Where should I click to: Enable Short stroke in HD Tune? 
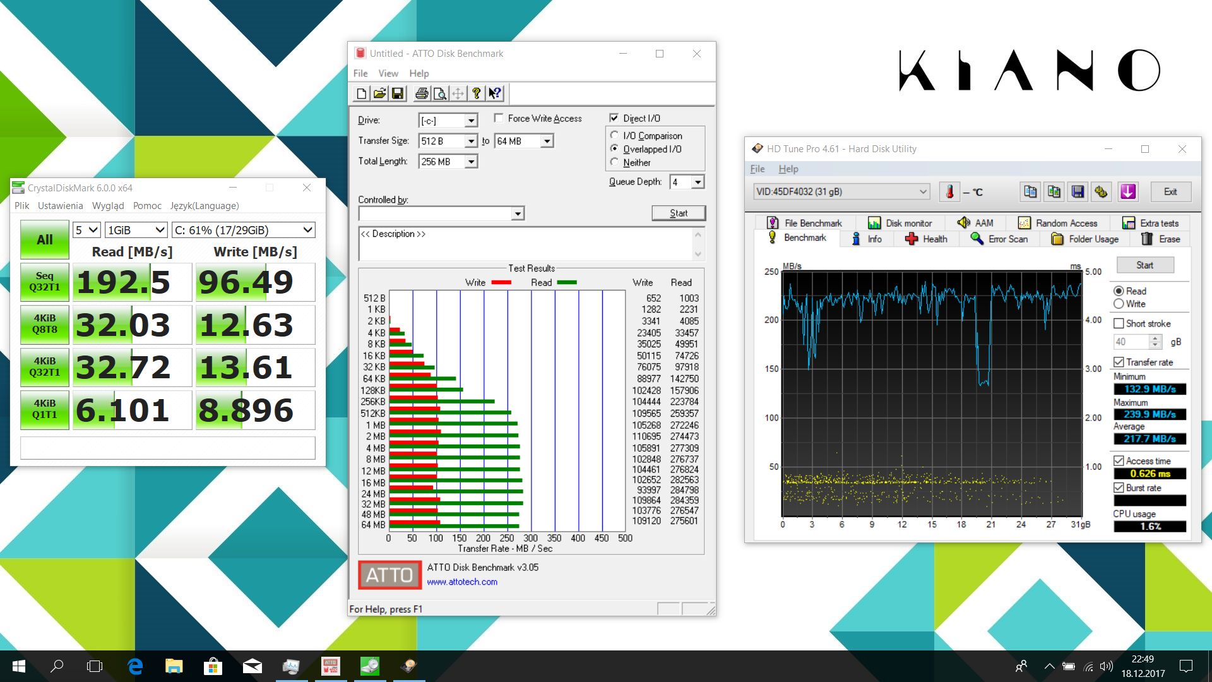pyautogui.click(x=1119, y=323)
